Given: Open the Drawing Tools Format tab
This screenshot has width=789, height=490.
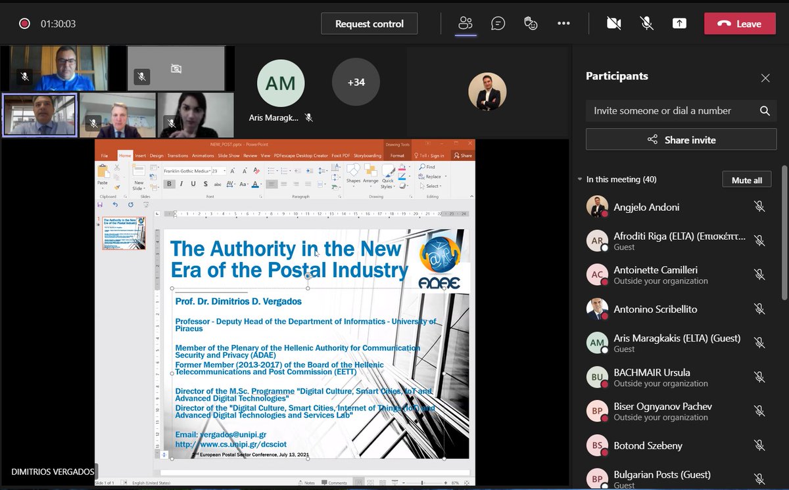Looking at the screenshot, I should click(397, 156).
